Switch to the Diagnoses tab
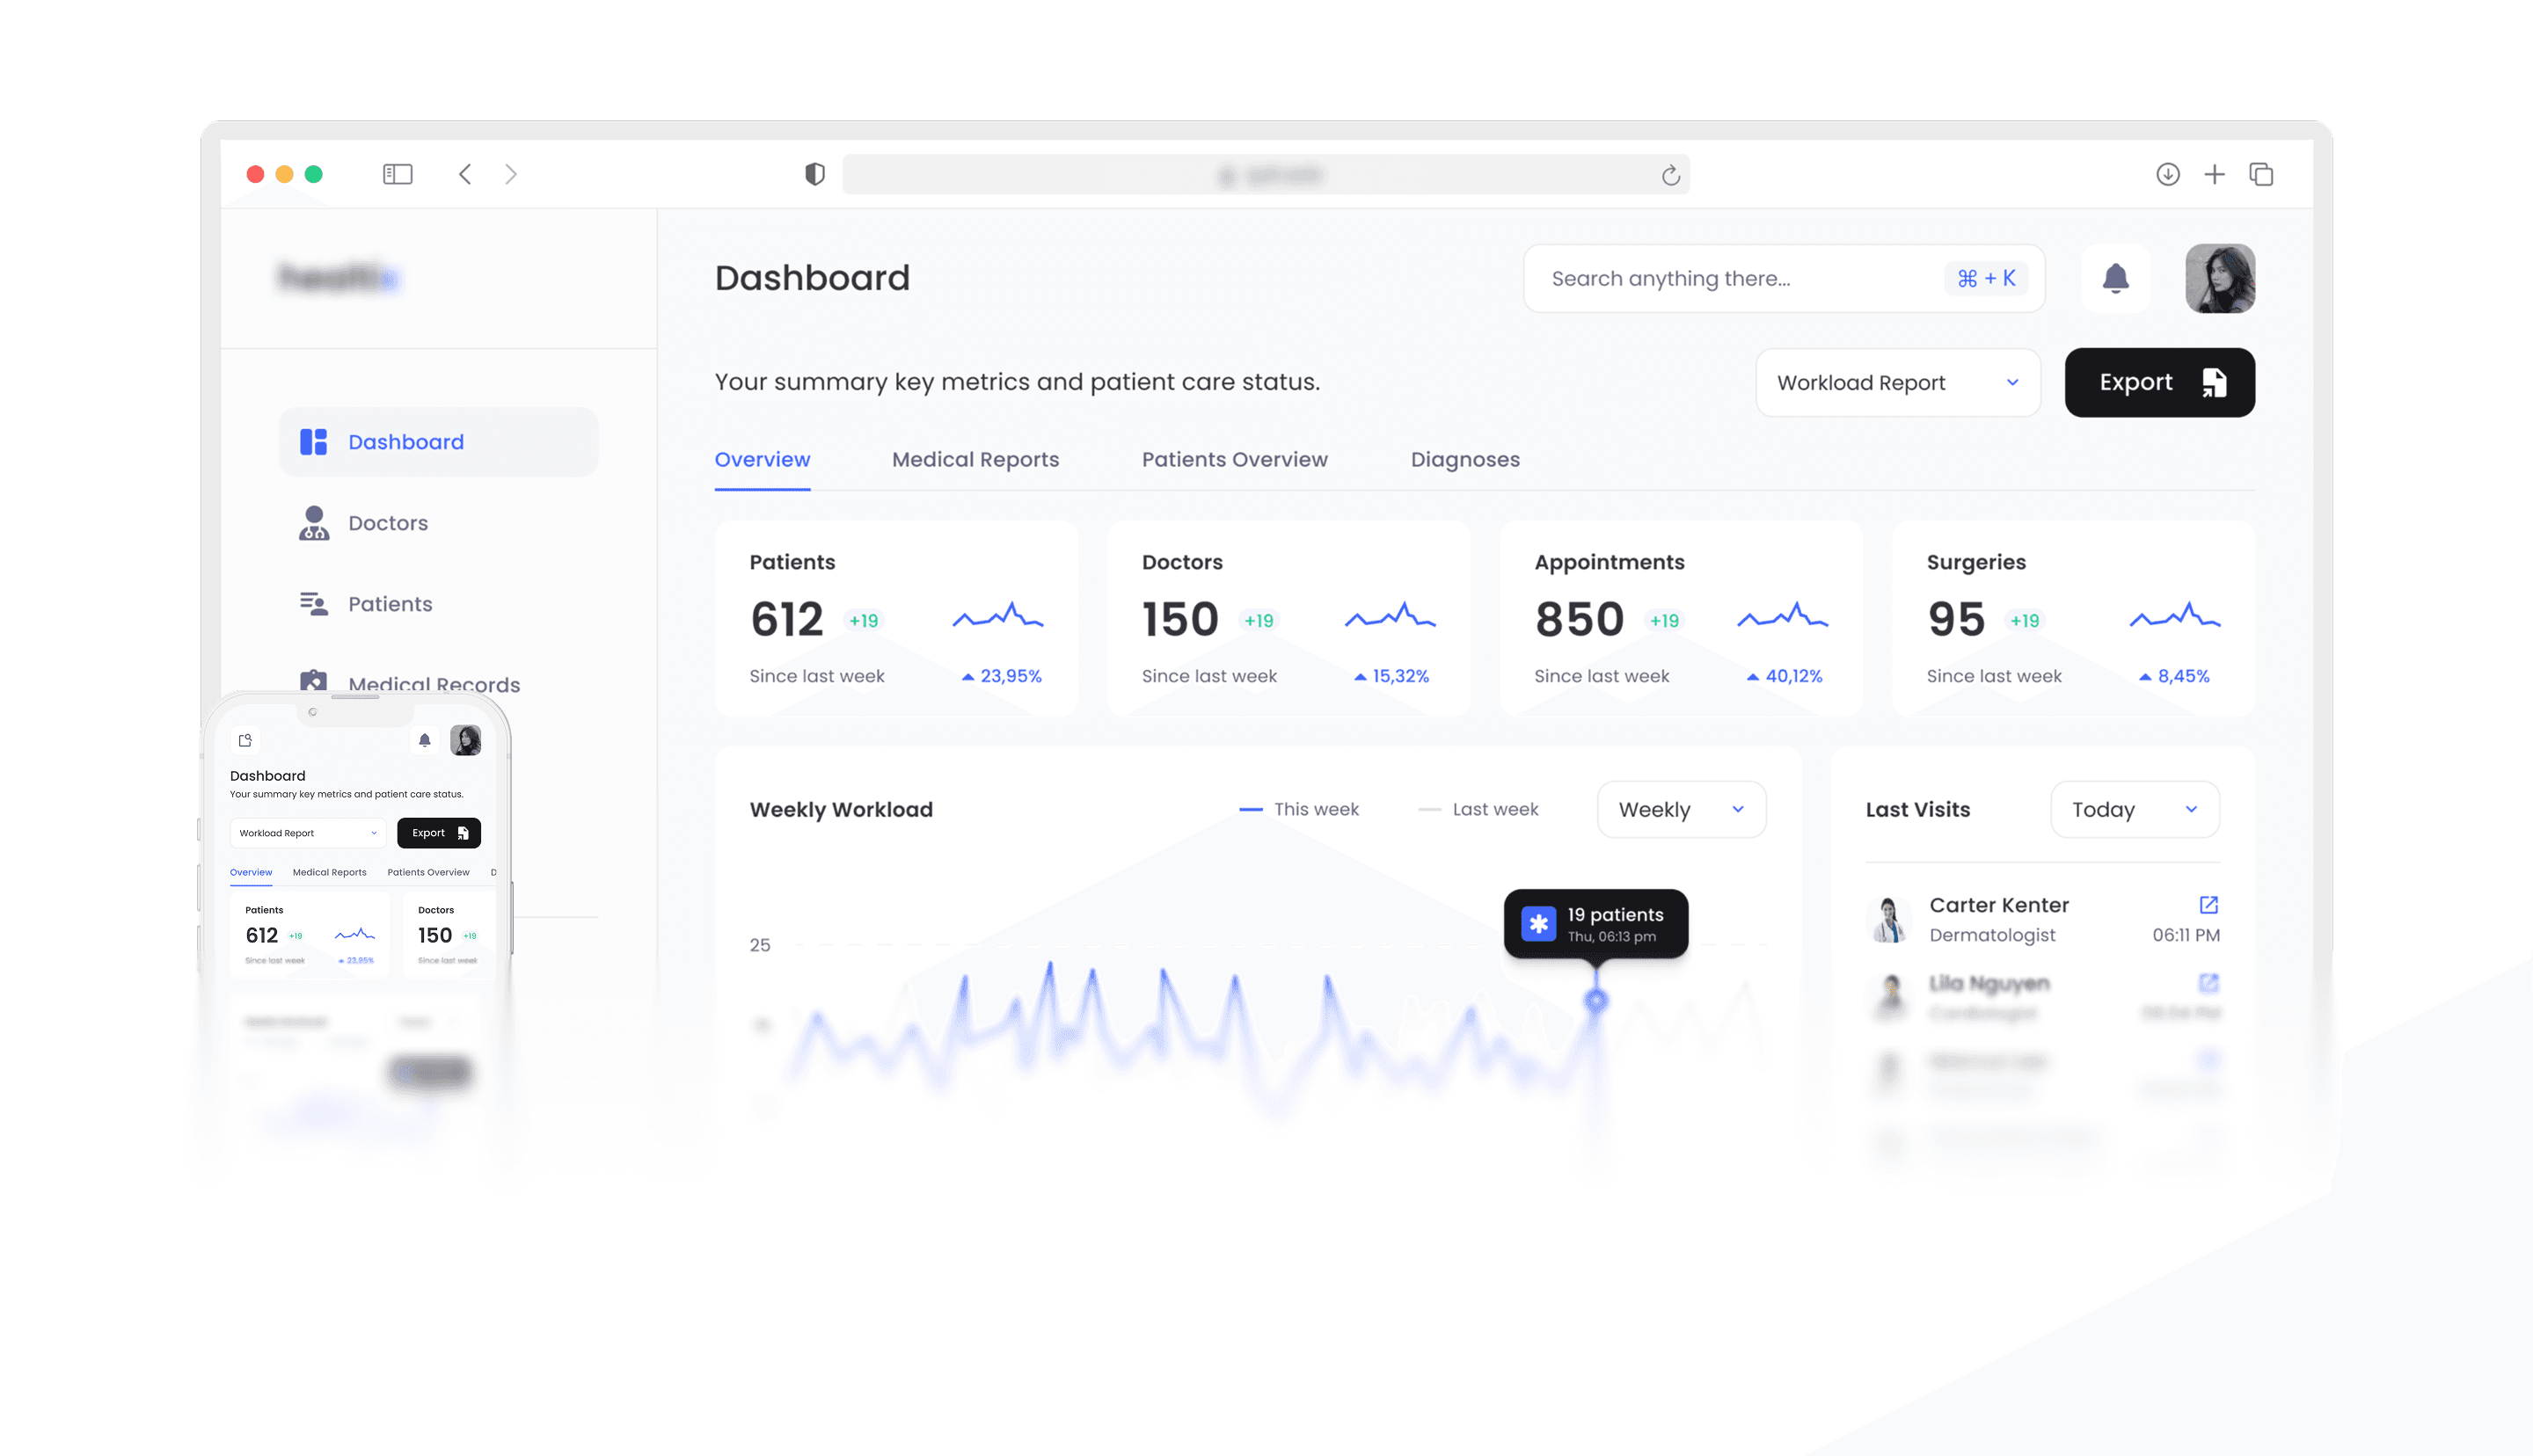The height and width of the screenshot is (1456, 2533). click(1464, 460)
